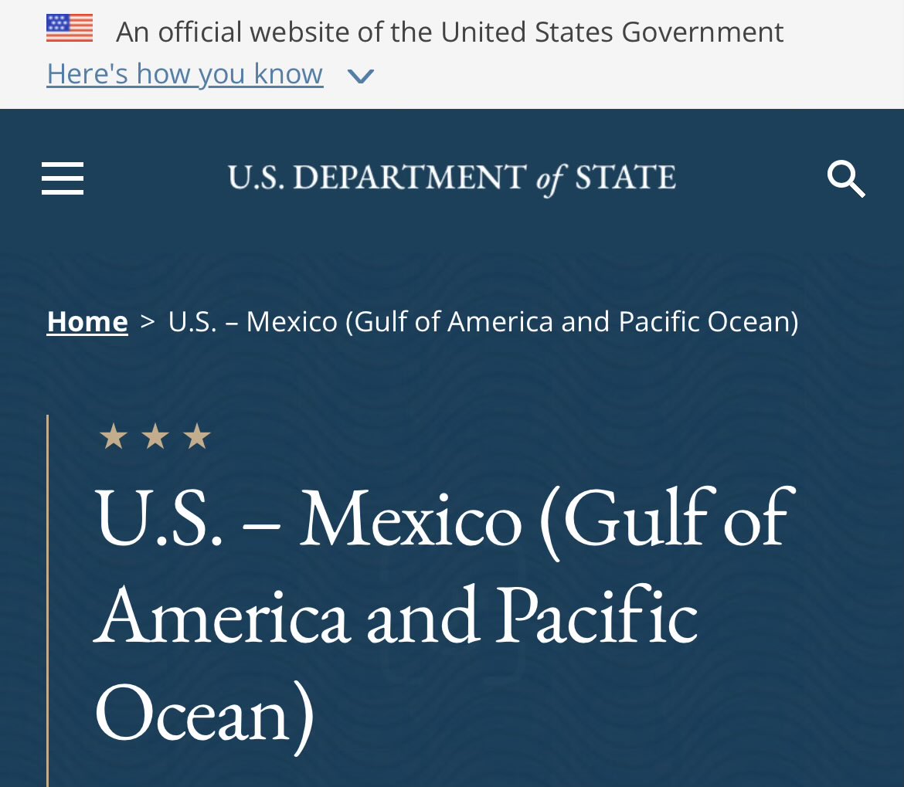Click the breadcrumb separator arrow after Home
This screenshot has width=904, height=787.
point(148,321)
